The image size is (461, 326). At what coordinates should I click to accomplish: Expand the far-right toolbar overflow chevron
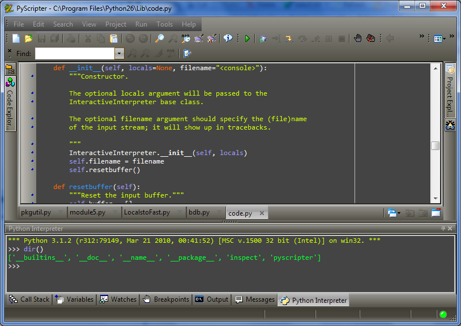tap(452, 36)
